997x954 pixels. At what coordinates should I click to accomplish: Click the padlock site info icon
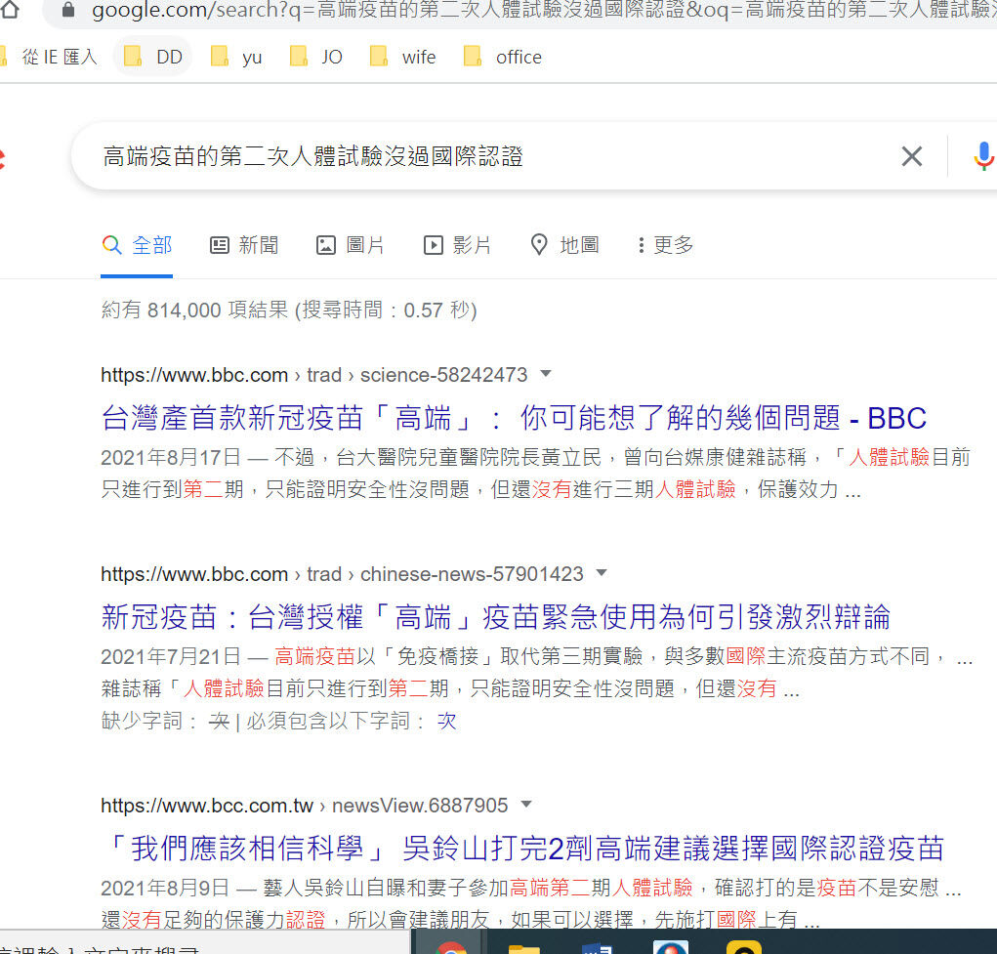[68, 9]
